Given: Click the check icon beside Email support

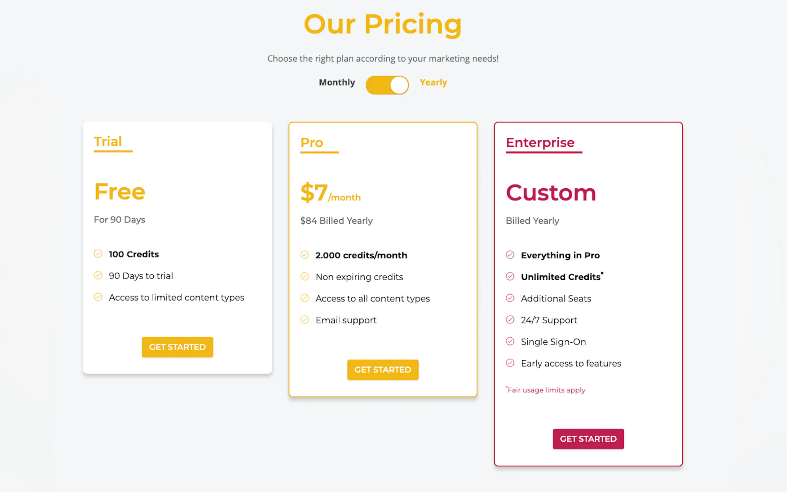Looking at the screenshot, I should 305,320.
